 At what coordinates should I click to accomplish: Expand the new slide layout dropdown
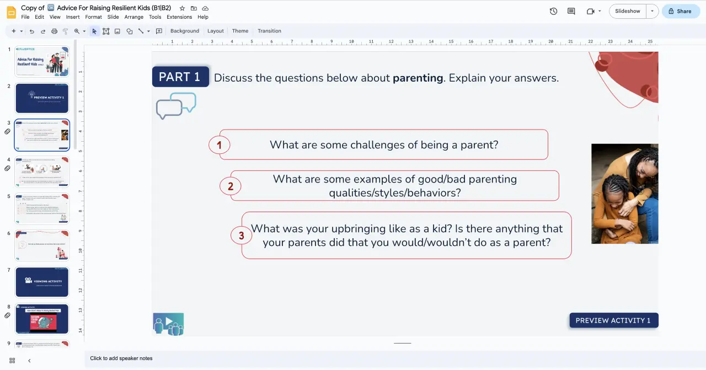pyautogui.click(x=22, y=31)
